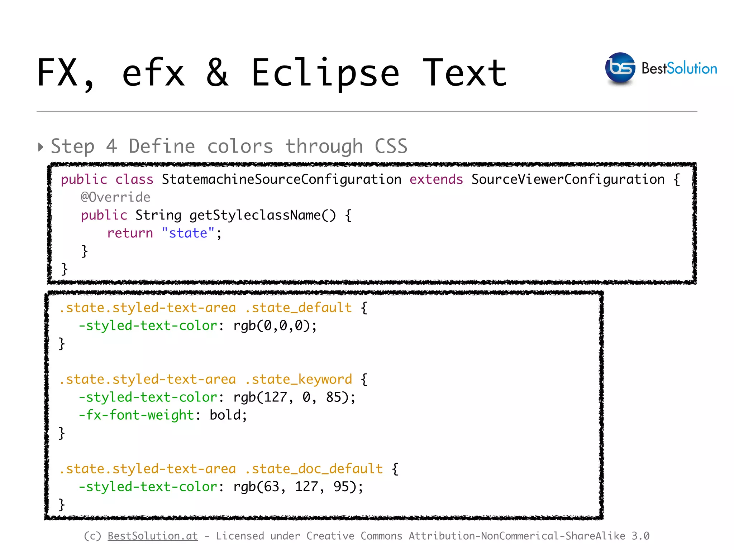Open the BestSolution.at footer link
This screenshot has height=550, width=734.
153,536
